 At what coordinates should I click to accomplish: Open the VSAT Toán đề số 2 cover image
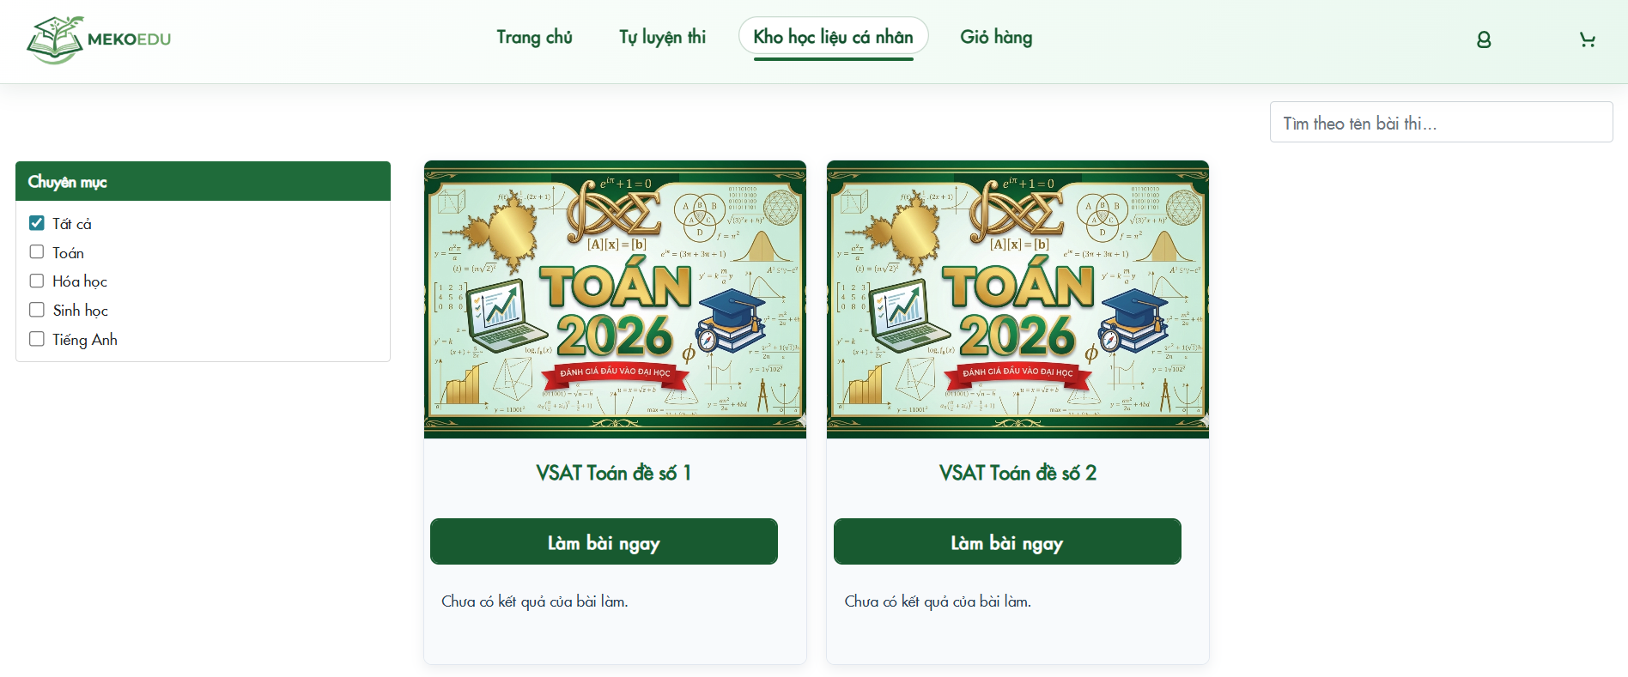(1017, 299)
